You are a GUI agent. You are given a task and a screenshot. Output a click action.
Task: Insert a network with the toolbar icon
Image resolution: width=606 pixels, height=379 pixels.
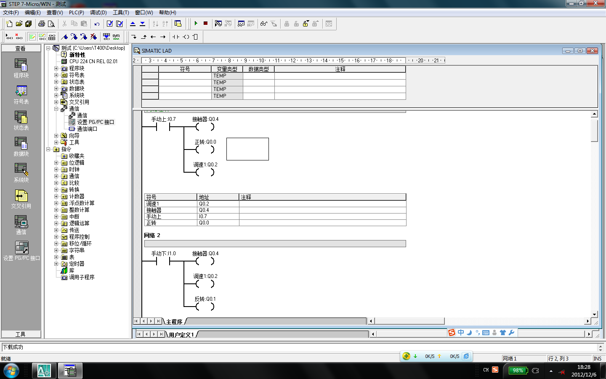[x=9, y=37]
